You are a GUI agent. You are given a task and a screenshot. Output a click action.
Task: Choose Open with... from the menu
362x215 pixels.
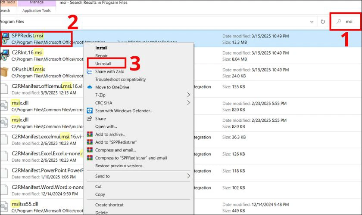(x=106, y=126)
